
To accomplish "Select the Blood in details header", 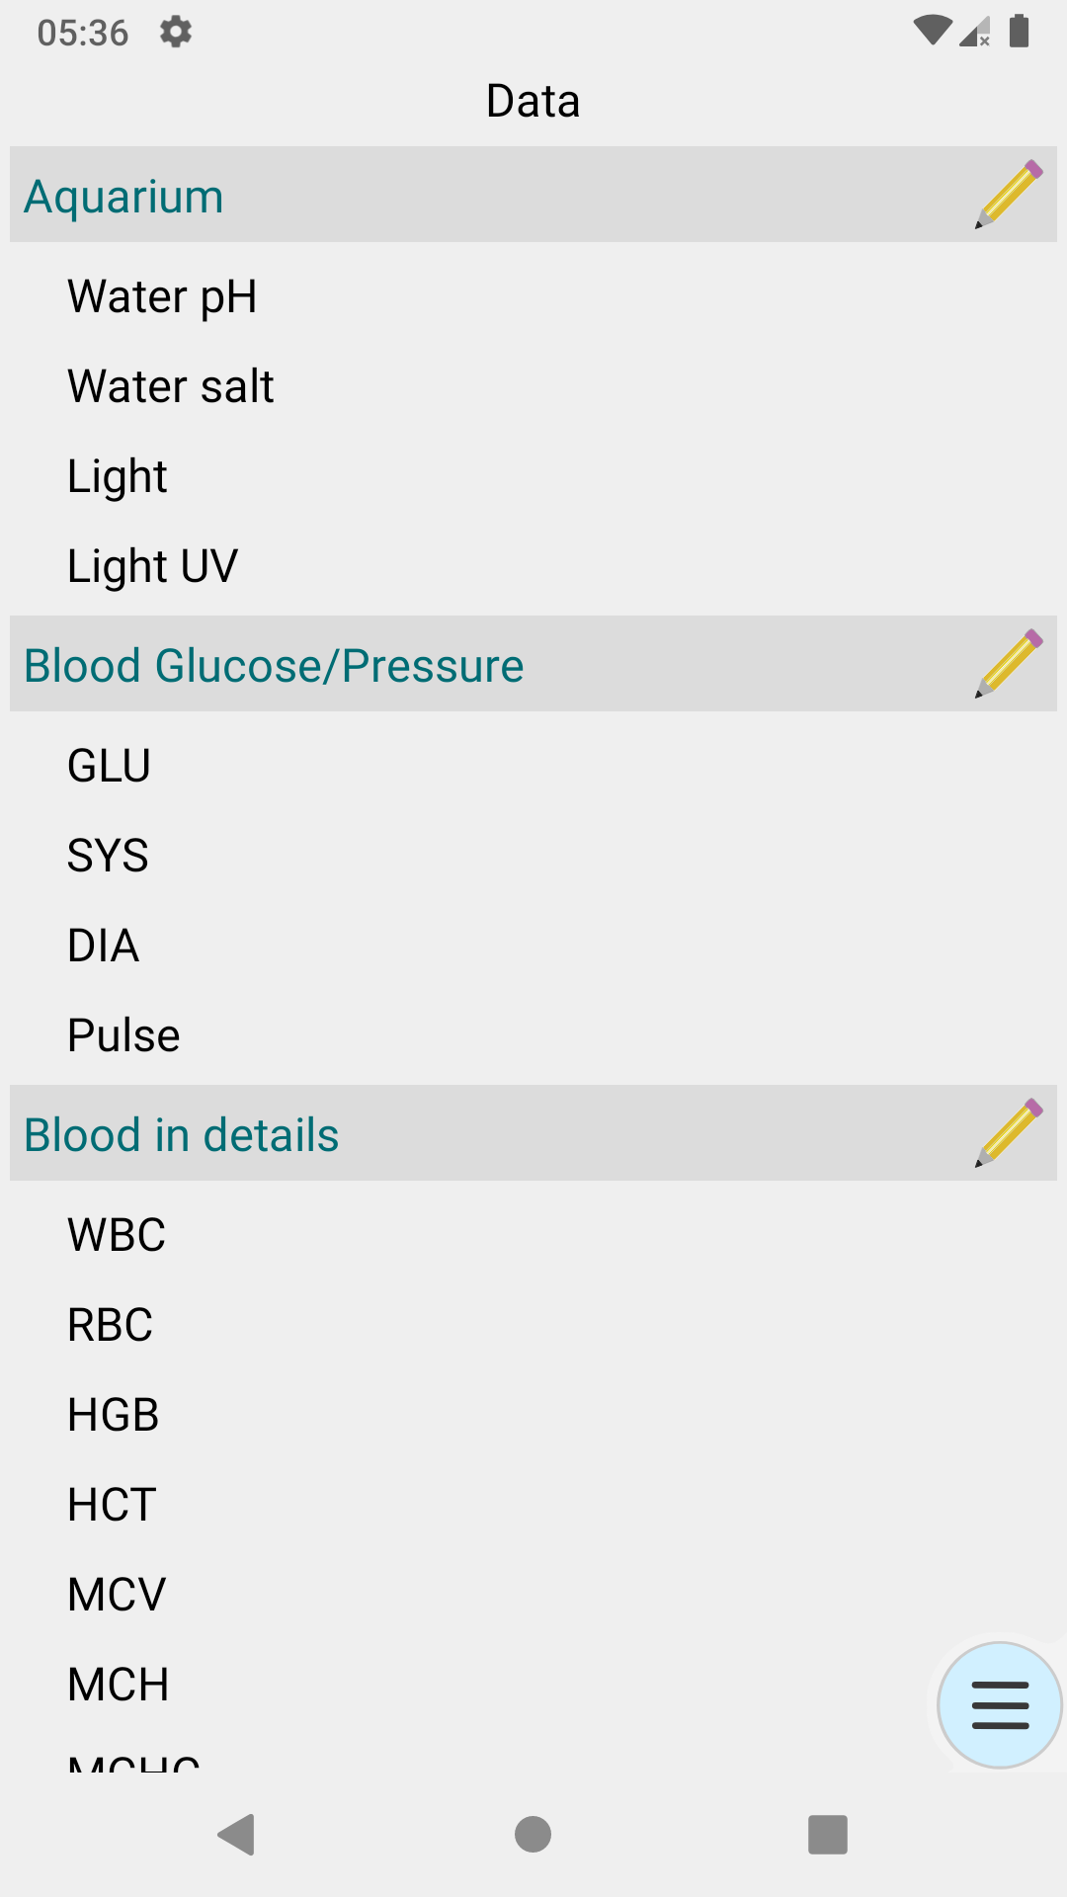I will 182,1134.
